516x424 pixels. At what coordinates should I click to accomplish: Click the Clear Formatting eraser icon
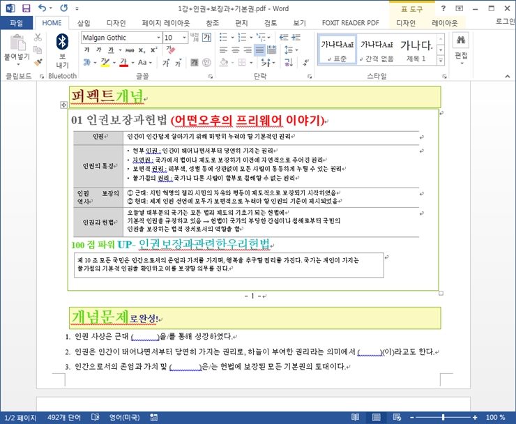coord(170,50)
